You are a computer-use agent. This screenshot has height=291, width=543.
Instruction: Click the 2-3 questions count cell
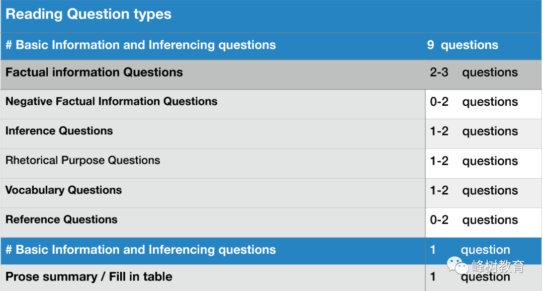[x=474, y=72]
